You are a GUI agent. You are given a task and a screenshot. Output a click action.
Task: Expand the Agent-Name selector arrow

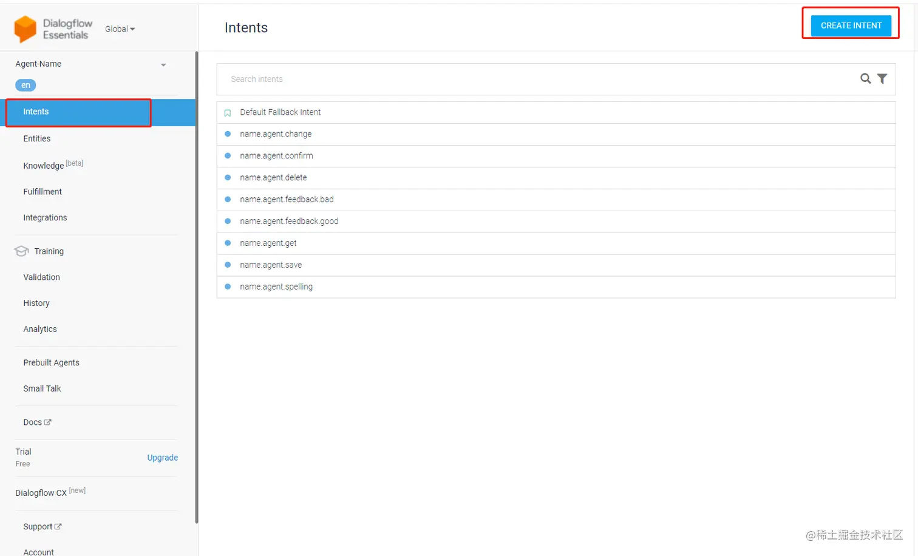click(163, 65)
